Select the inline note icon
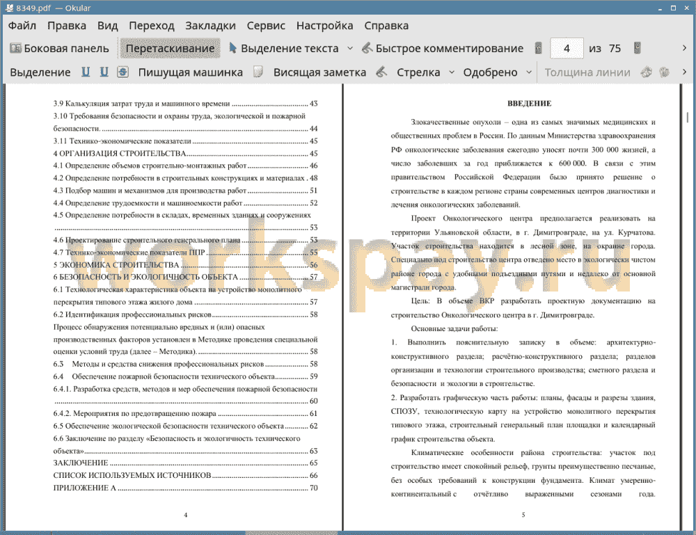The image size is (696, 535). click(x=258, y=72)
